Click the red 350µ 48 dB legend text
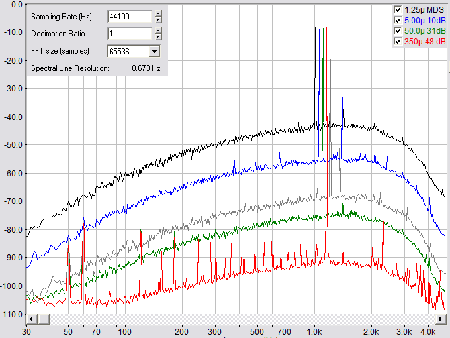The image size is (450, 338). 425,42
